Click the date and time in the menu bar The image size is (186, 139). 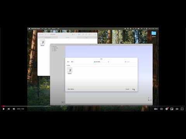153,29
